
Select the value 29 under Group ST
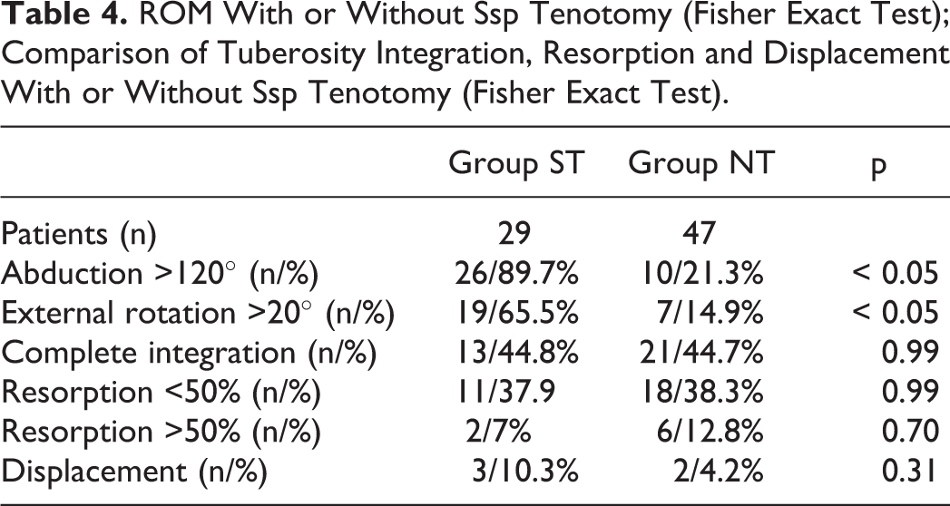tap(514, 234)
